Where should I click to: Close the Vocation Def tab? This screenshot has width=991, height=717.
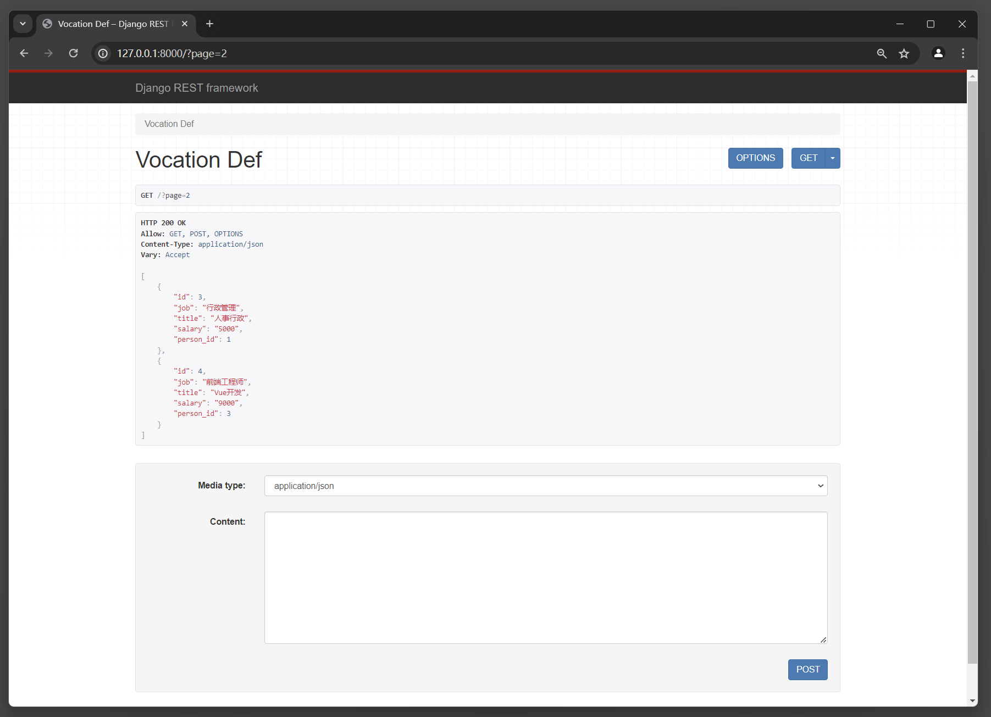[x=185, y=24]
